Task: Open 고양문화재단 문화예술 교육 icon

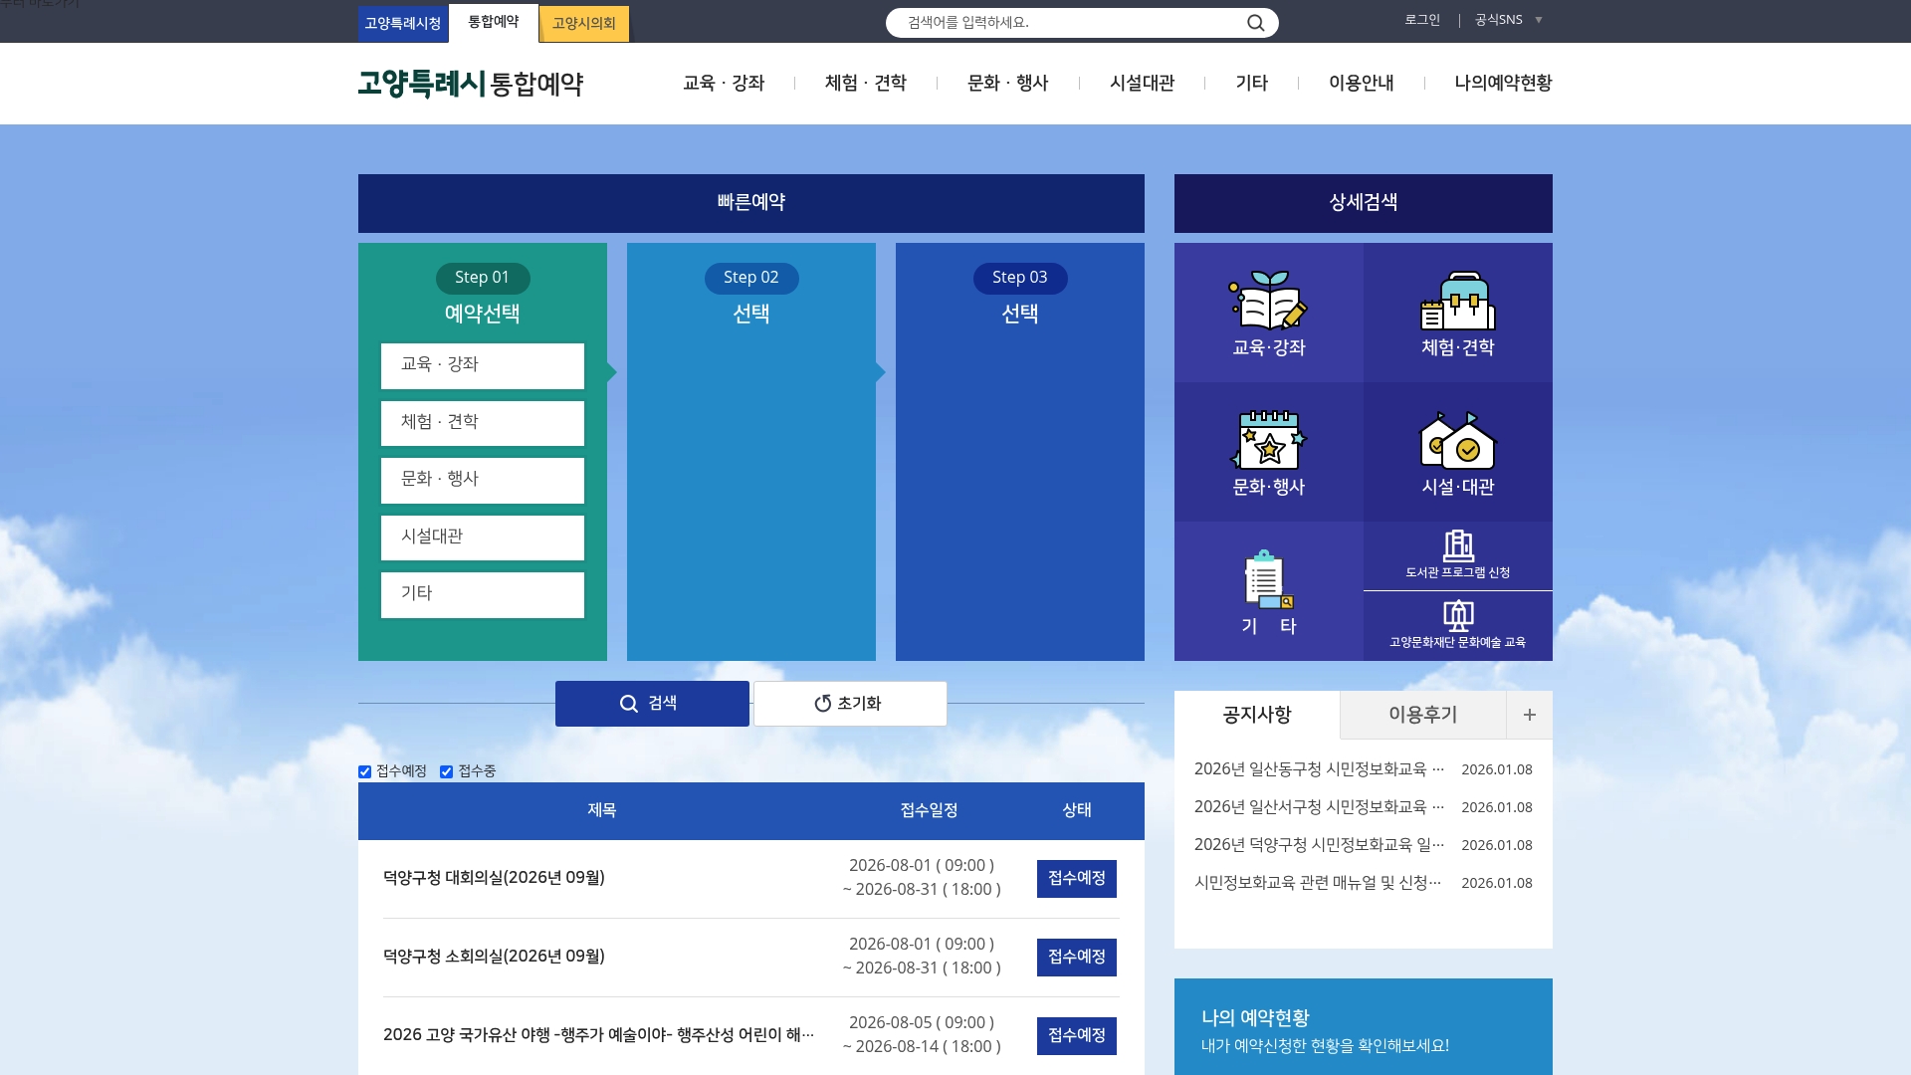Action: pos(1457,616)
